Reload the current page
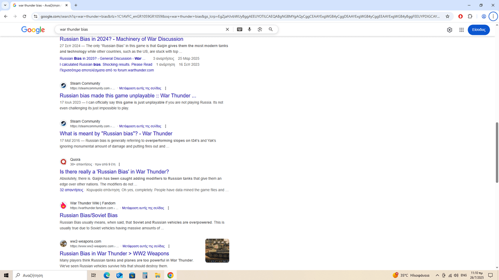Screen dimensions: 499x280 (24, 16)
